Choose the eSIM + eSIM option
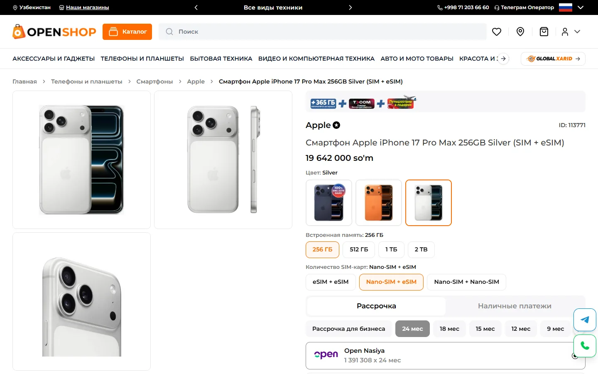Image resolution: width=598 pixels, height=374 pixels. (331, 282)
